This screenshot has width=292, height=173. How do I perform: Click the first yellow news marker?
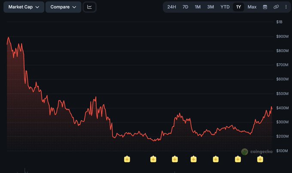pyautogui.click(x=127, y=159)
